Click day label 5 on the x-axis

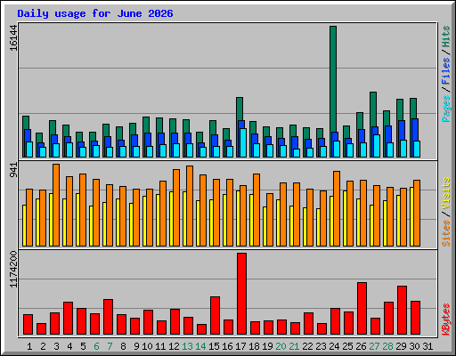[x=83, y=346]
